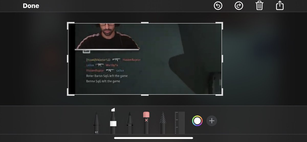Grab the top-left crop corner handle

70,25
